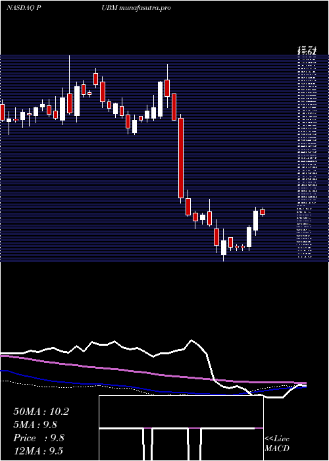Click the NASDAQ P title text

pyautogui.click(x=24, y=8)
